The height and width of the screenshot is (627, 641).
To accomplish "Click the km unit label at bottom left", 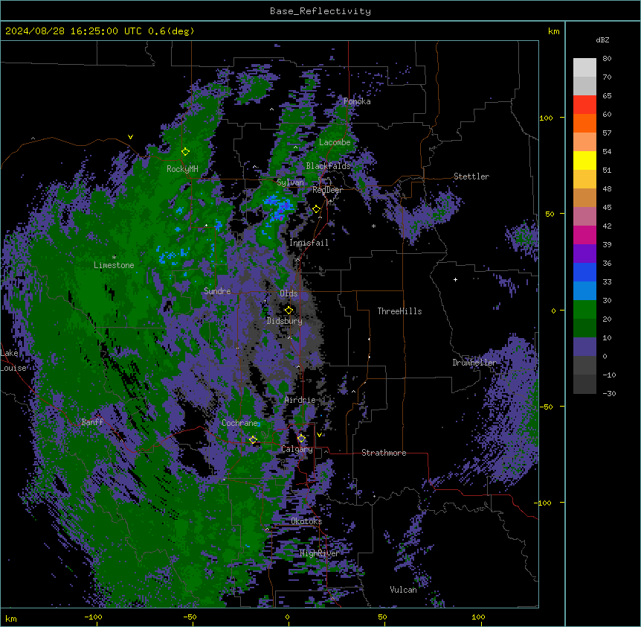I will click(x=11, y=618).
